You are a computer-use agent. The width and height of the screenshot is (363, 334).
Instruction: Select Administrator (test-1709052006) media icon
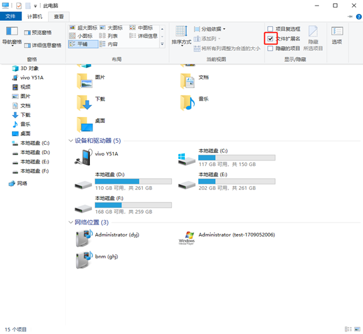point(187,238)
